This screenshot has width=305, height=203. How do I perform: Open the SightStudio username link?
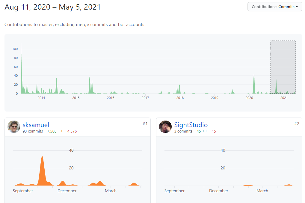(x=191, y=125)
